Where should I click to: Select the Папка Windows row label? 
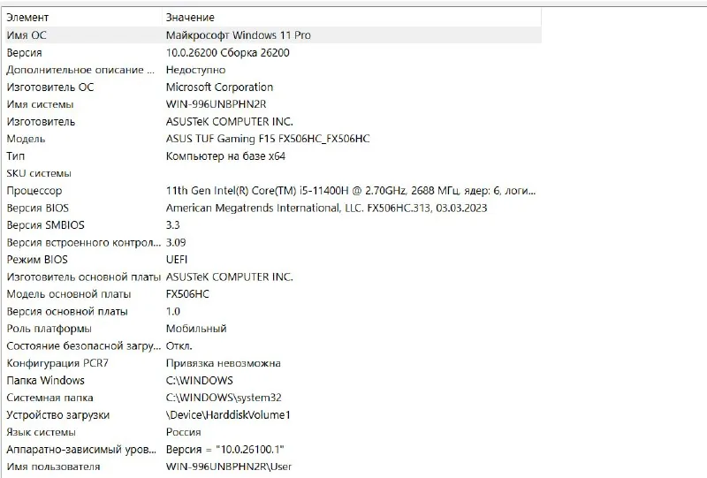[x=46, y=381]
